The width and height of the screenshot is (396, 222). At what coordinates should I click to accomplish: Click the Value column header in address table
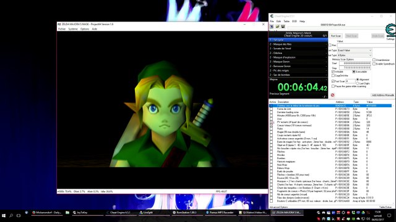pyautogui.click(x=369, y=102)
